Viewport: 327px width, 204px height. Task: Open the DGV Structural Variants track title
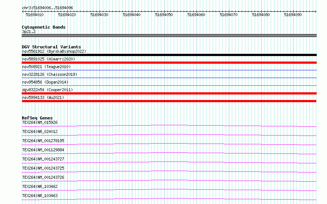(51, 47)
